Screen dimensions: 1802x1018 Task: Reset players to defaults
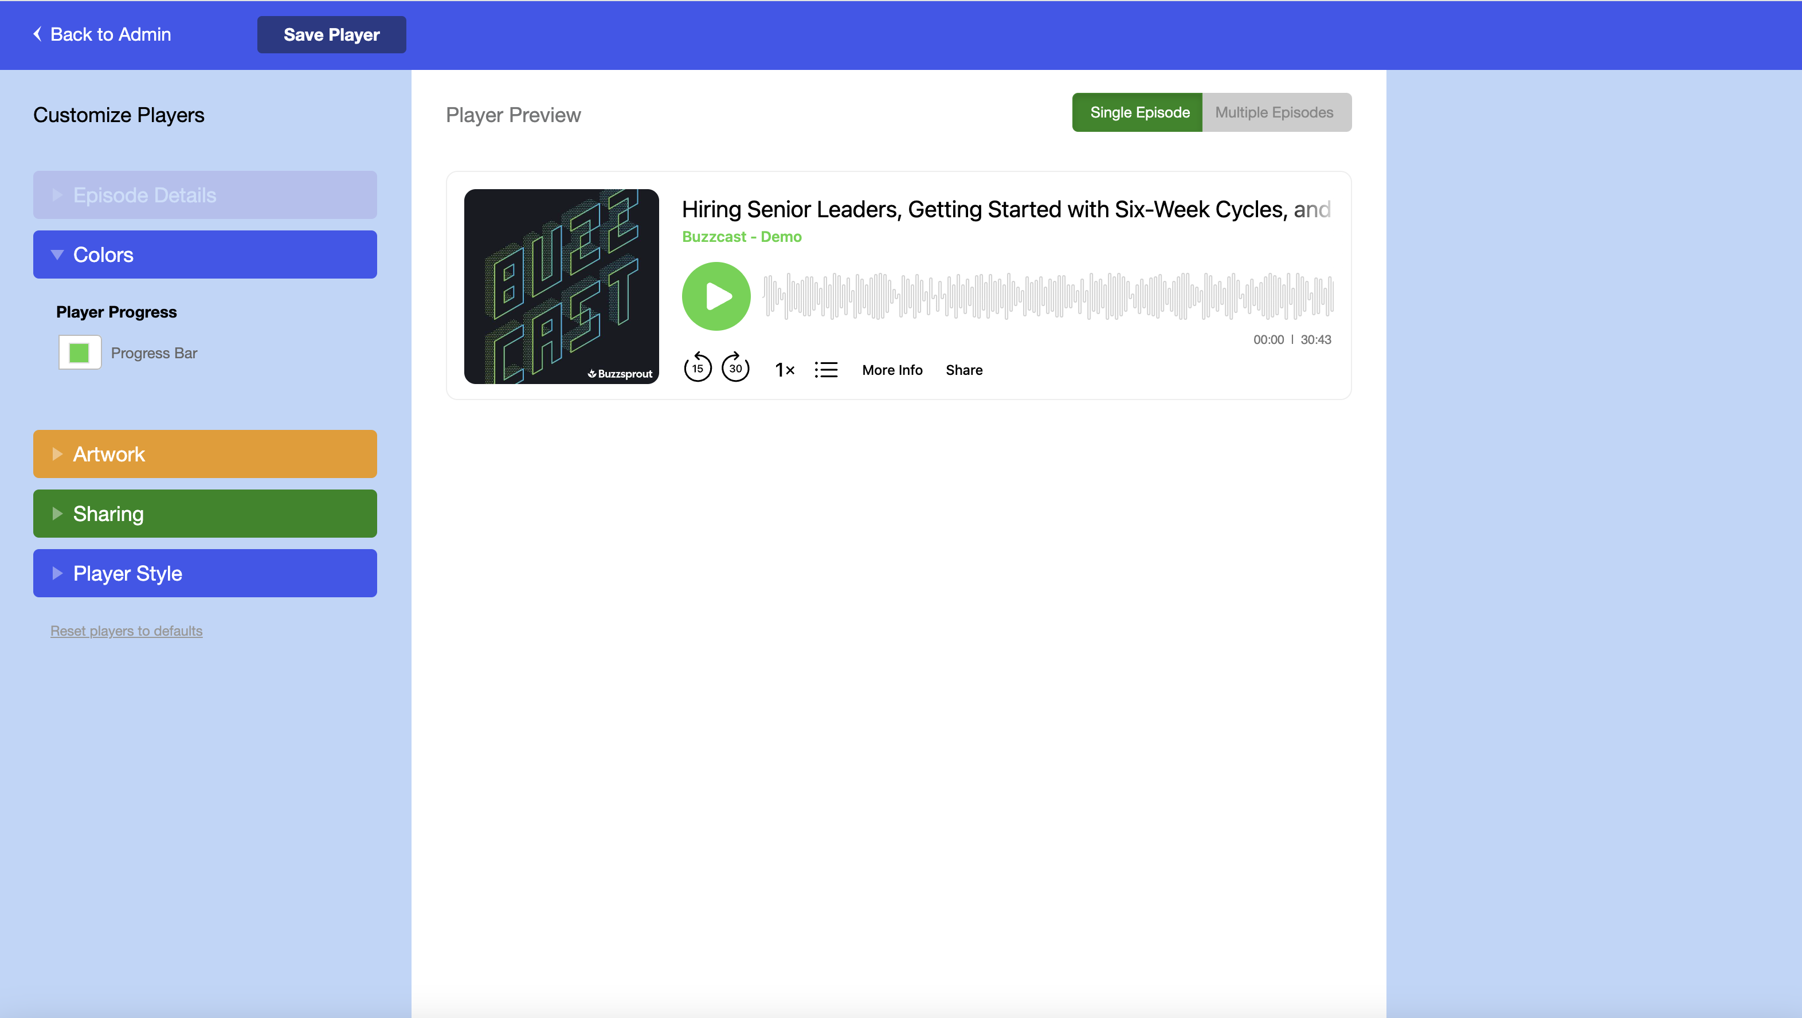pos(127,631)
